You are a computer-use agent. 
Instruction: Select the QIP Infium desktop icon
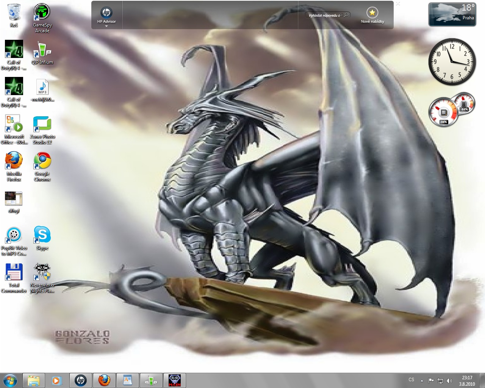tap(42, 50)
